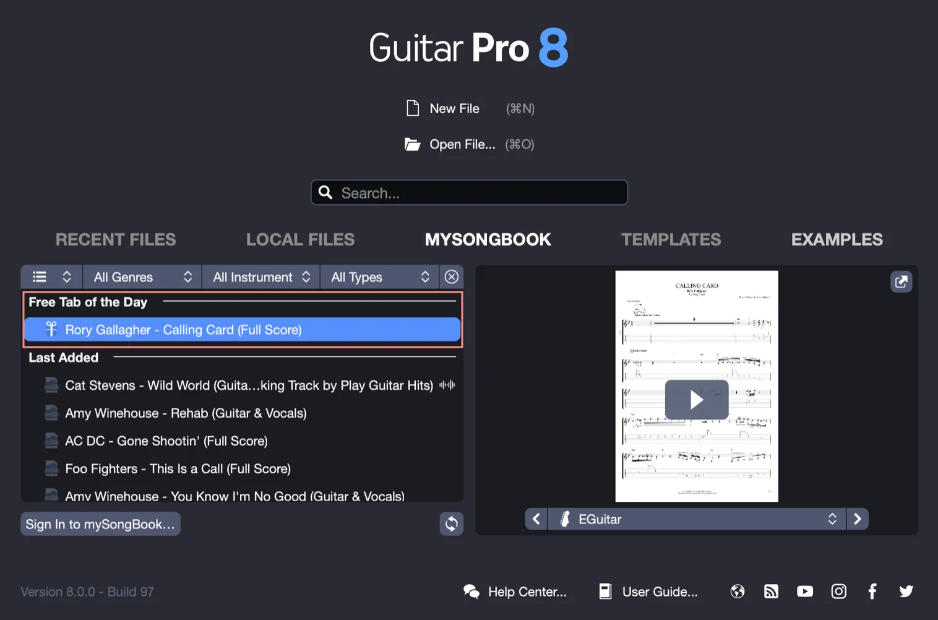Open the Facebook icon
Viewport: 938px width, 620px height.
tap(872, 592)
